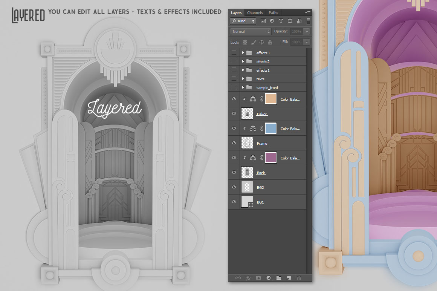The image size is (437, 291).
Task: Click the Back layer thumbnail
Action: (x=247, y=173)
